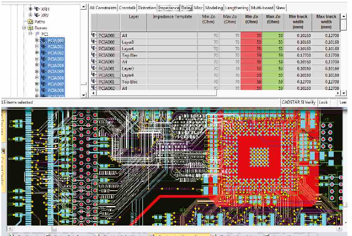352x236 pixels.
Task: Open the Skew tab
Action: click(x=280, y=8)
